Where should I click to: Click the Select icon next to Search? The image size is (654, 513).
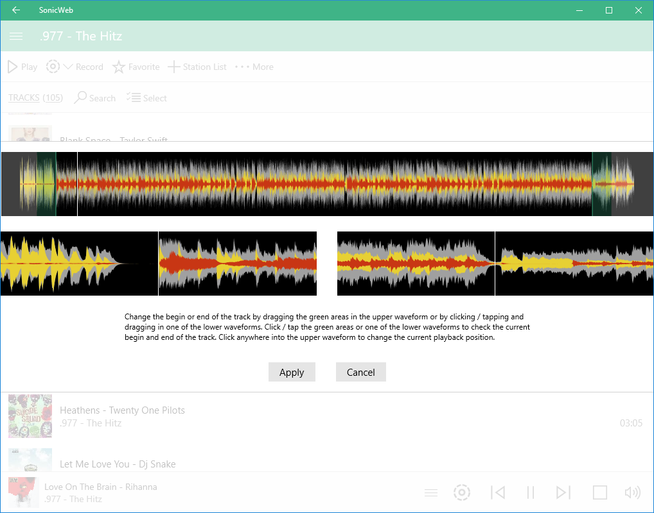(133, 97)
